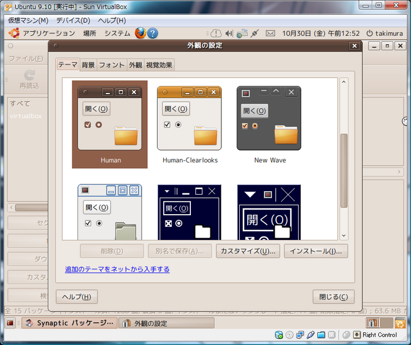Click the keyboard capture arrow icon
Viewport: 411px width, 345px height.
[357, 335]
